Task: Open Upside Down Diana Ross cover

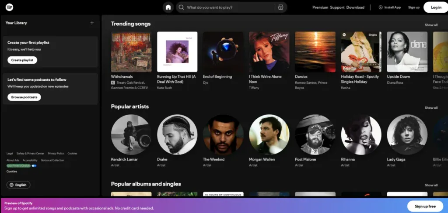Action: [407, 52]
